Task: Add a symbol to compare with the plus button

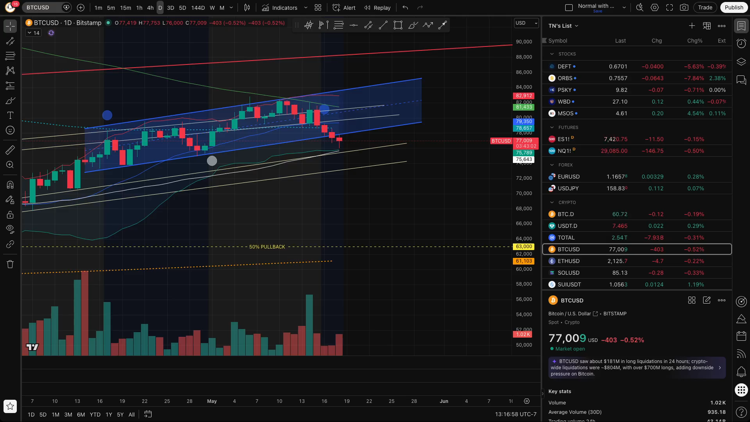Action: click(80, 7)
